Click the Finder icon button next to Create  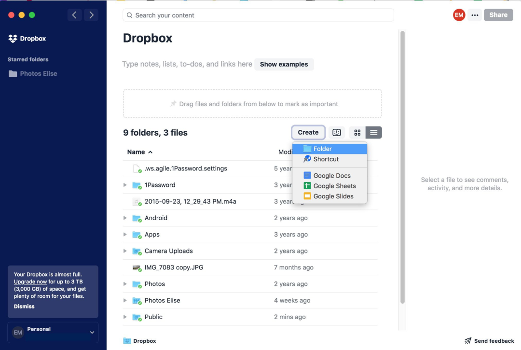[337, 132]
